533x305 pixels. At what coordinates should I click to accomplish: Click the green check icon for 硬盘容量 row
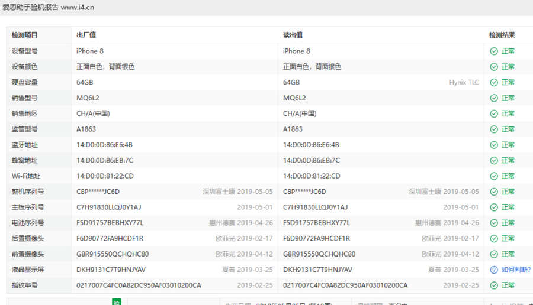494,82
